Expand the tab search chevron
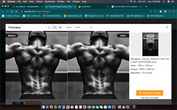Viewport: 177px width, 110px height. coord(174,7)
